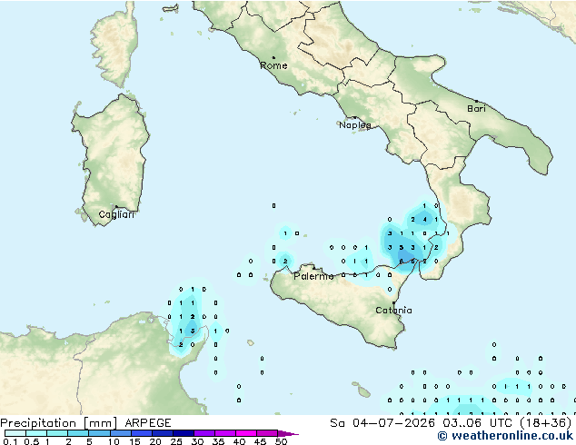Pick the 10–15 mm legend swatch
Screen dimensions: 576x445
coord(120,433)
